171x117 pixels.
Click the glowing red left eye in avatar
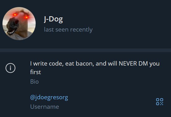coord(15,15)
